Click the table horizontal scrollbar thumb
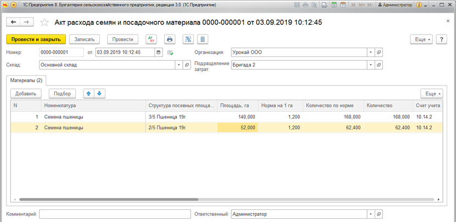This screenshot has width=456, height=222. 109,200
